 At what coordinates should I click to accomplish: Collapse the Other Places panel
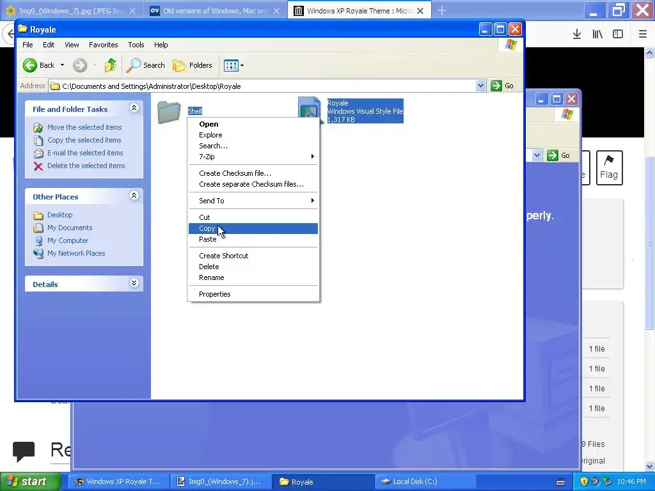[x=134, y=196]
